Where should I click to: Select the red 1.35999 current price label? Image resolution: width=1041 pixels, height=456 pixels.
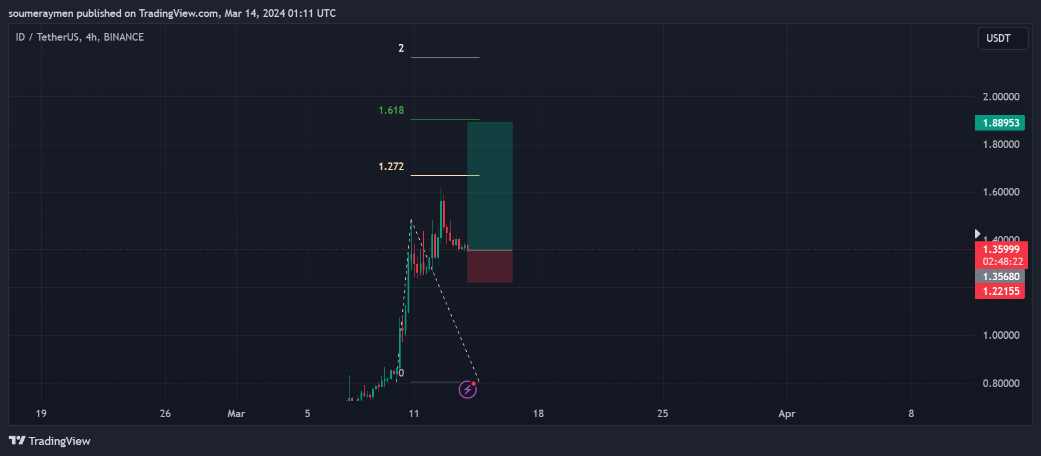point(1001,249)
